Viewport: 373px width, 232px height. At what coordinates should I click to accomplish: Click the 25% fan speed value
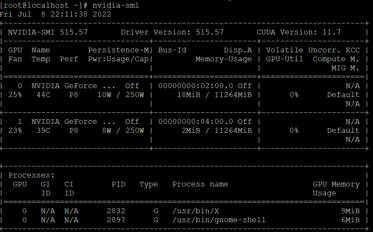point(14,95)
